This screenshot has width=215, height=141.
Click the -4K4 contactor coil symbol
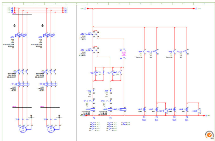click(93, 110)
